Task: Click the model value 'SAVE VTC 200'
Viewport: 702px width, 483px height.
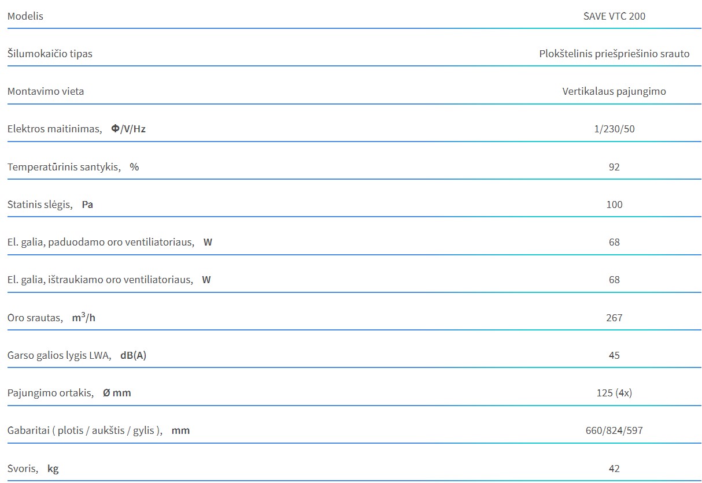Action: pyautogui.click(x=614, y=16)
